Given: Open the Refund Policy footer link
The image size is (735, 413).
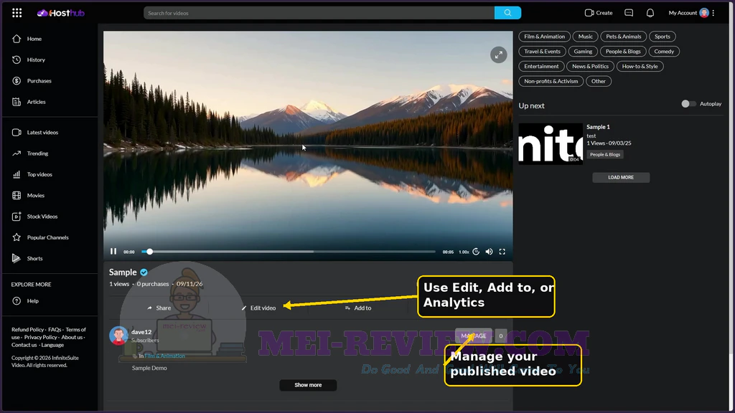Looking at the screenshot, I should coord(28,330).
